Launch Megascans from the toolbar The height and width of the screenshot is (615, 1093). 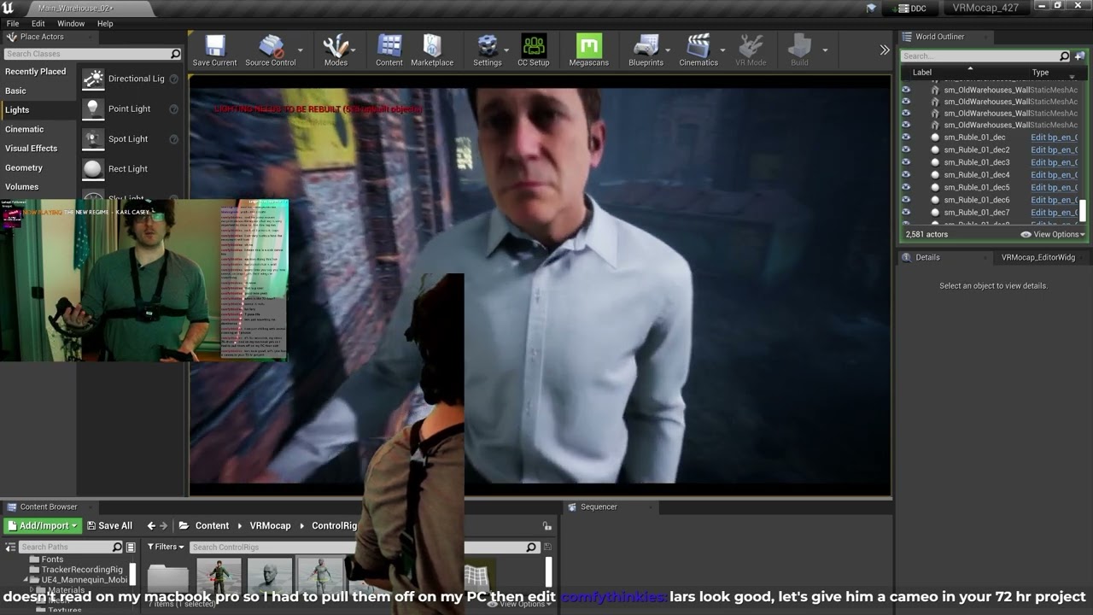click(x=589, y=50)
